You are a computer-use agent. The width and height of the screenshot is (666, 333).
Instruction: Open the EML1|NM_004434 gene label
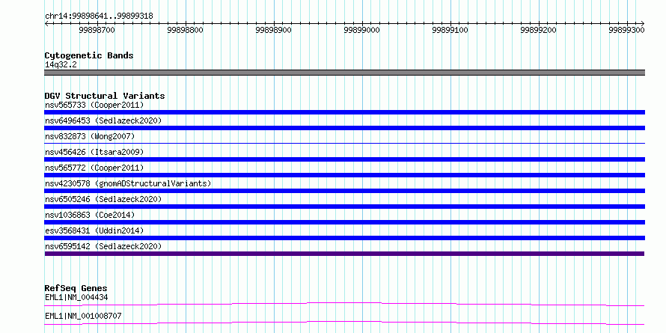tap(76, 298)
